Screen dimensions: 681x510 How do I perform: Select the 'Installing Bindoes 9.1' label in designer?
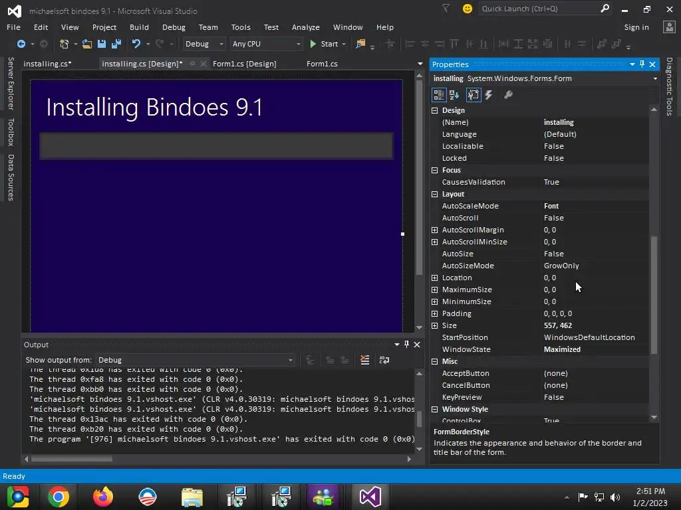click(x=154, y=107)
